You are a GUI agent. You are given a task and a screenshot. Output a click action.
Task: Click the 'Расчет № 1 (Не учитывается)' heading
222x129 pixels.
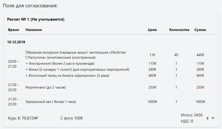[36, 19]
